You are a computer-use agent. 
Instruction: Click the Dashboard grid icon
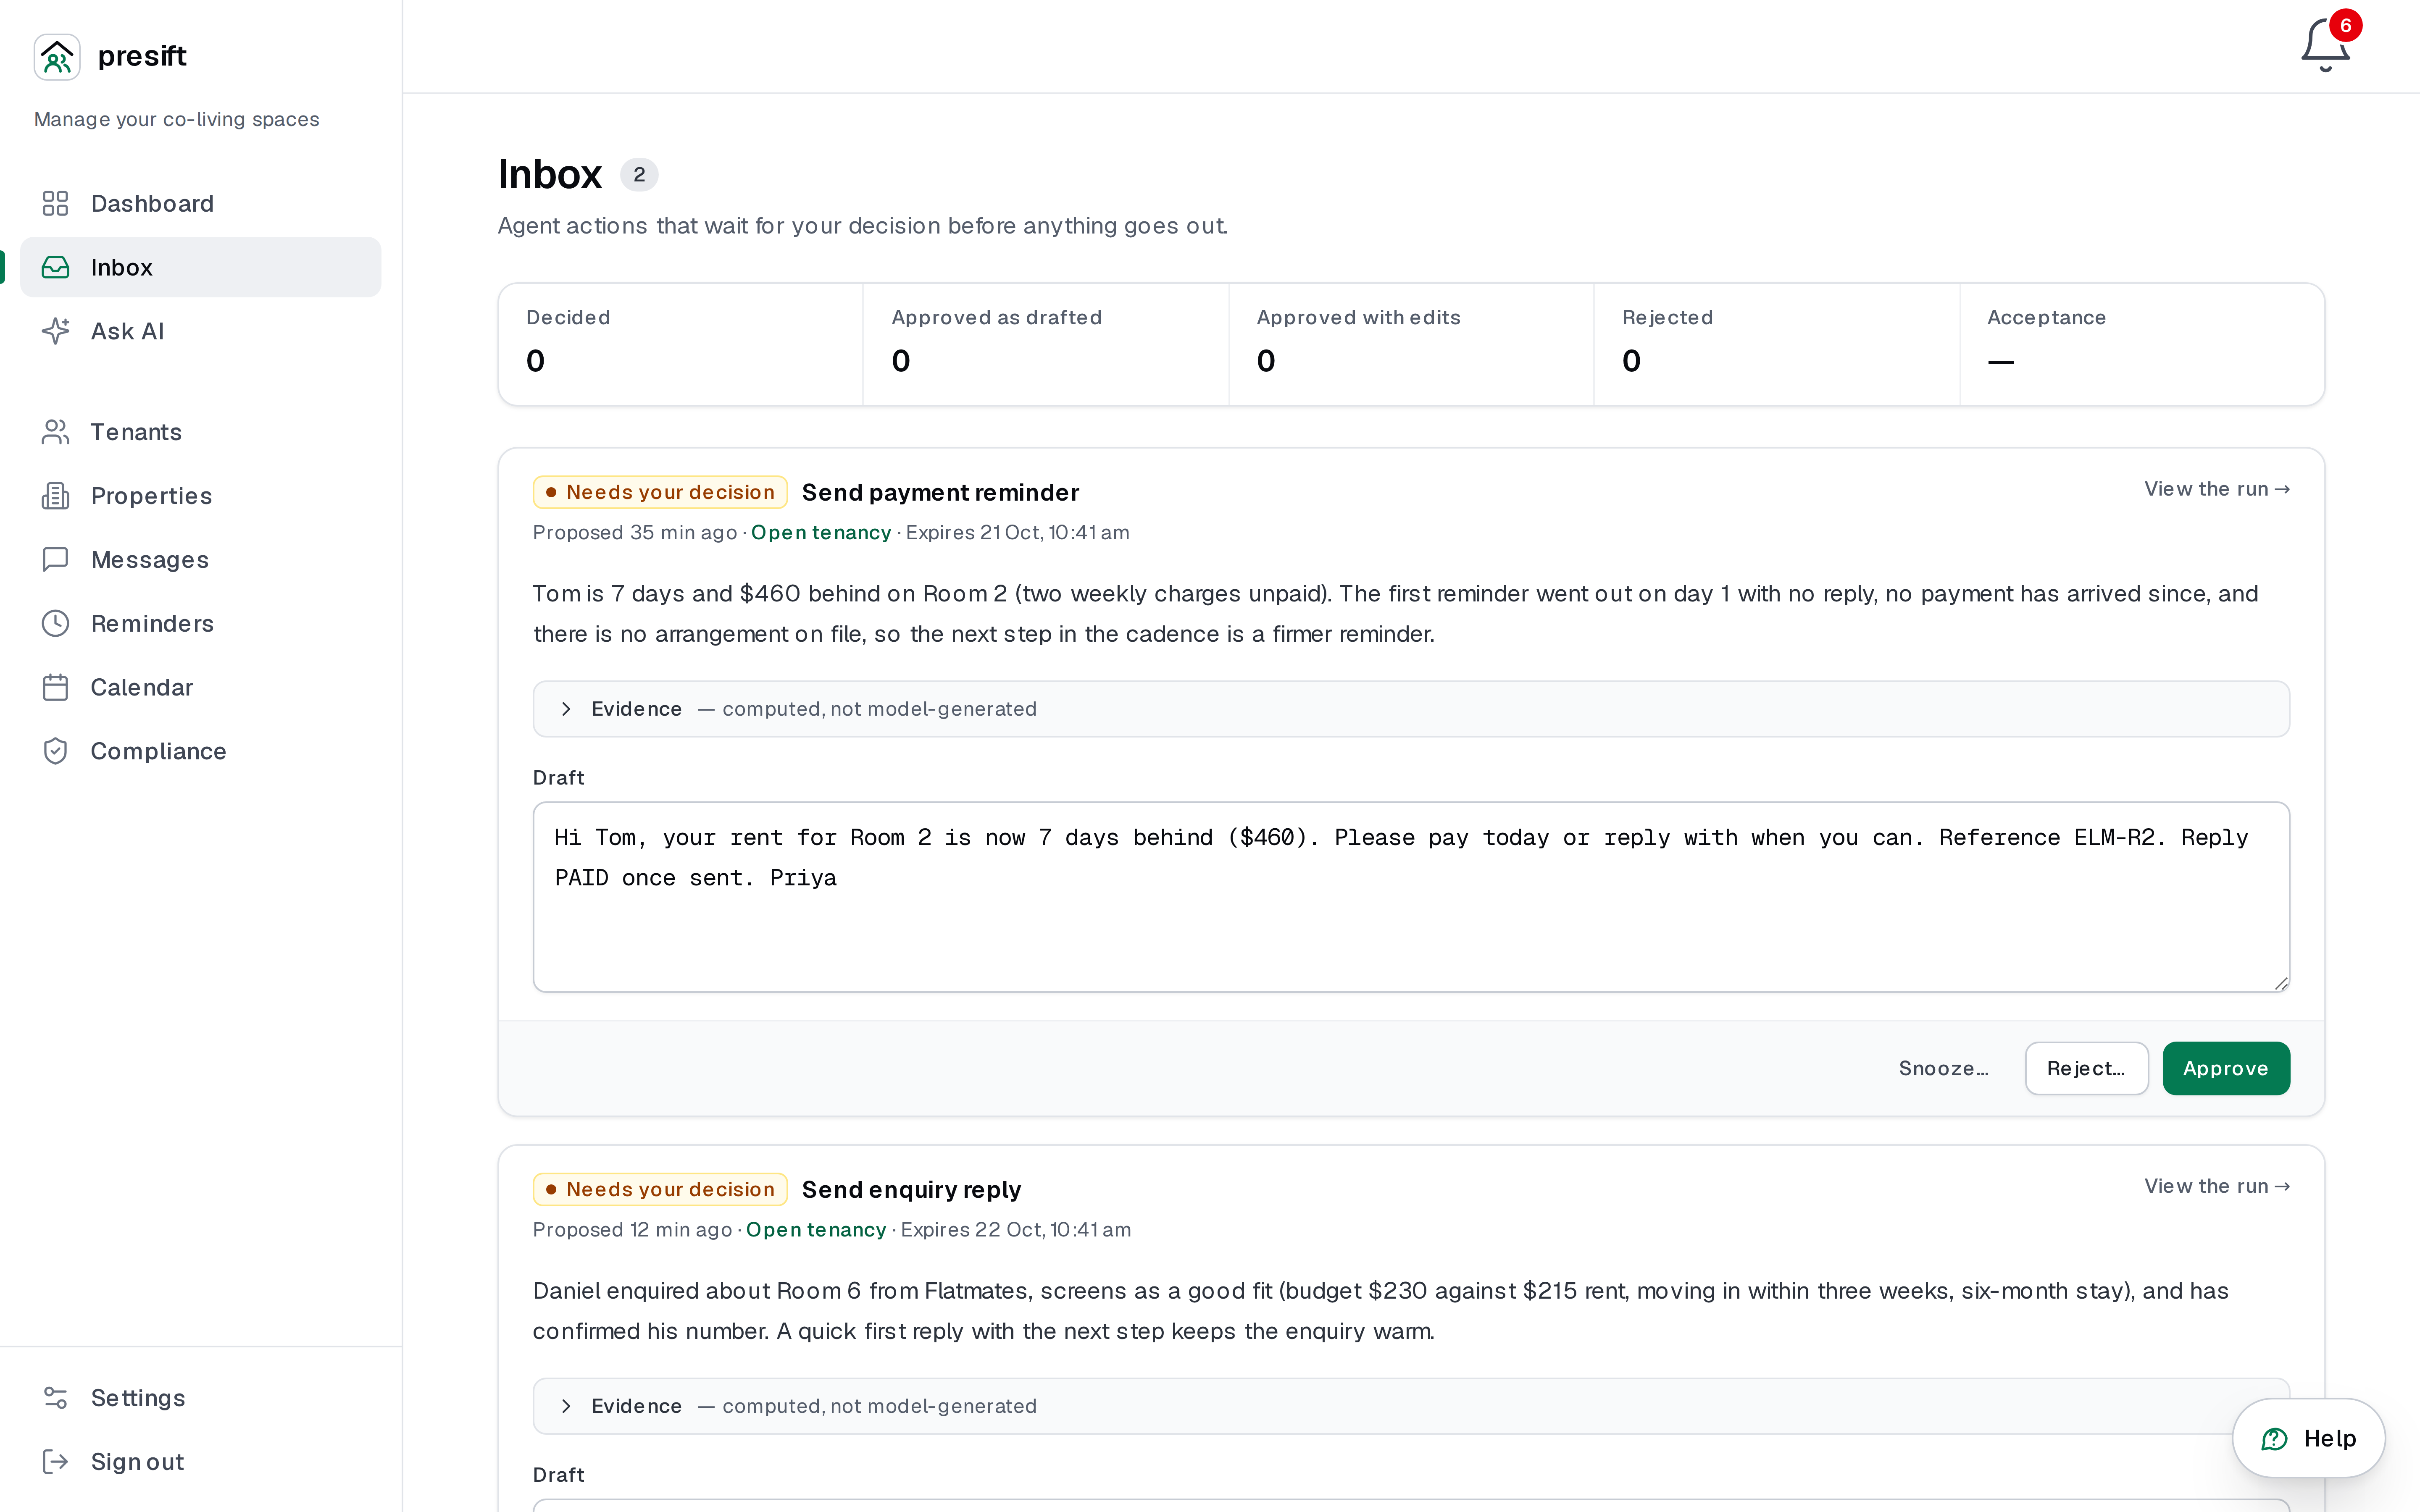(x=55, y=203)
